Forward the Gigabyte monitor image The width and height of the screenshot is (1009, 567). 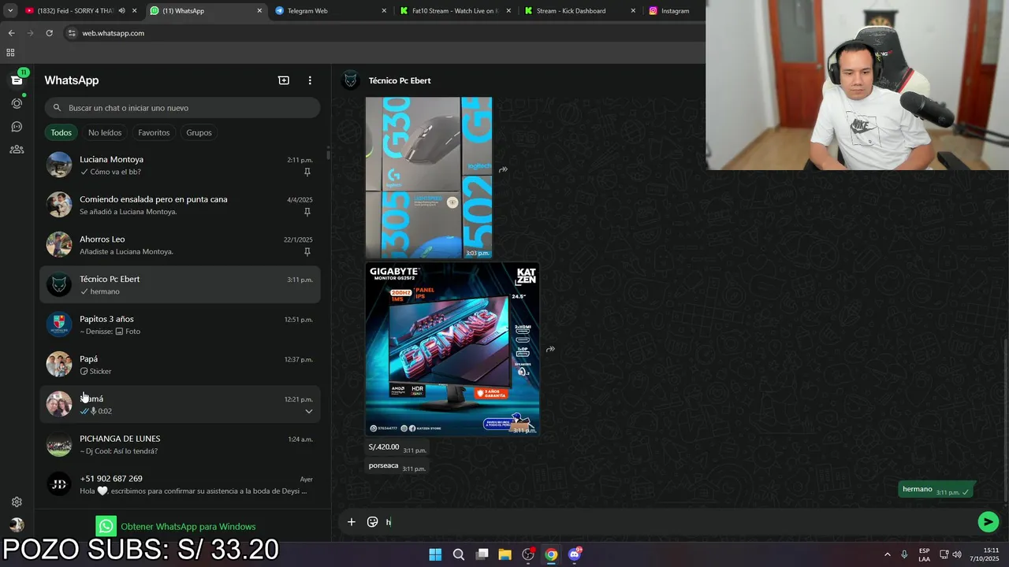point(550,349)
